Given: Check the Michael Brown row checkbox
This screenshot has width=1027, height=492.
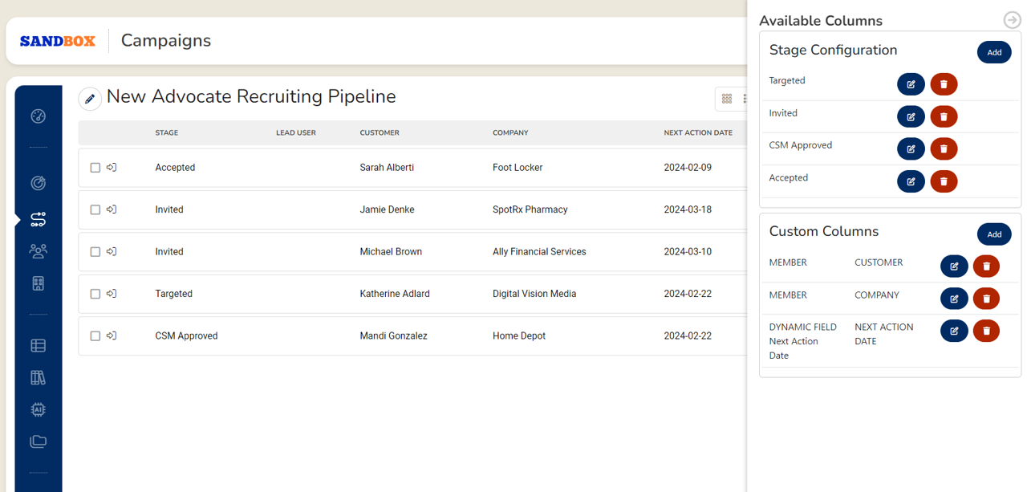Looking at the screenshot, I should [x=95, y=252].
